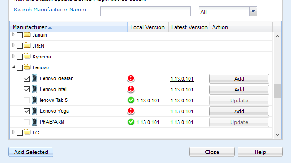Open latest version link for Lenovo Yoga
The width and height of the screenshot is (291, 163).
click(182, 112)
